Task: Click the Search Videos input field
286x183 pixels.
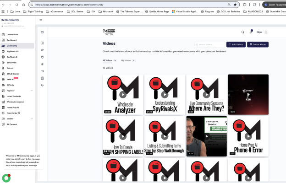Action: point(211,44)
